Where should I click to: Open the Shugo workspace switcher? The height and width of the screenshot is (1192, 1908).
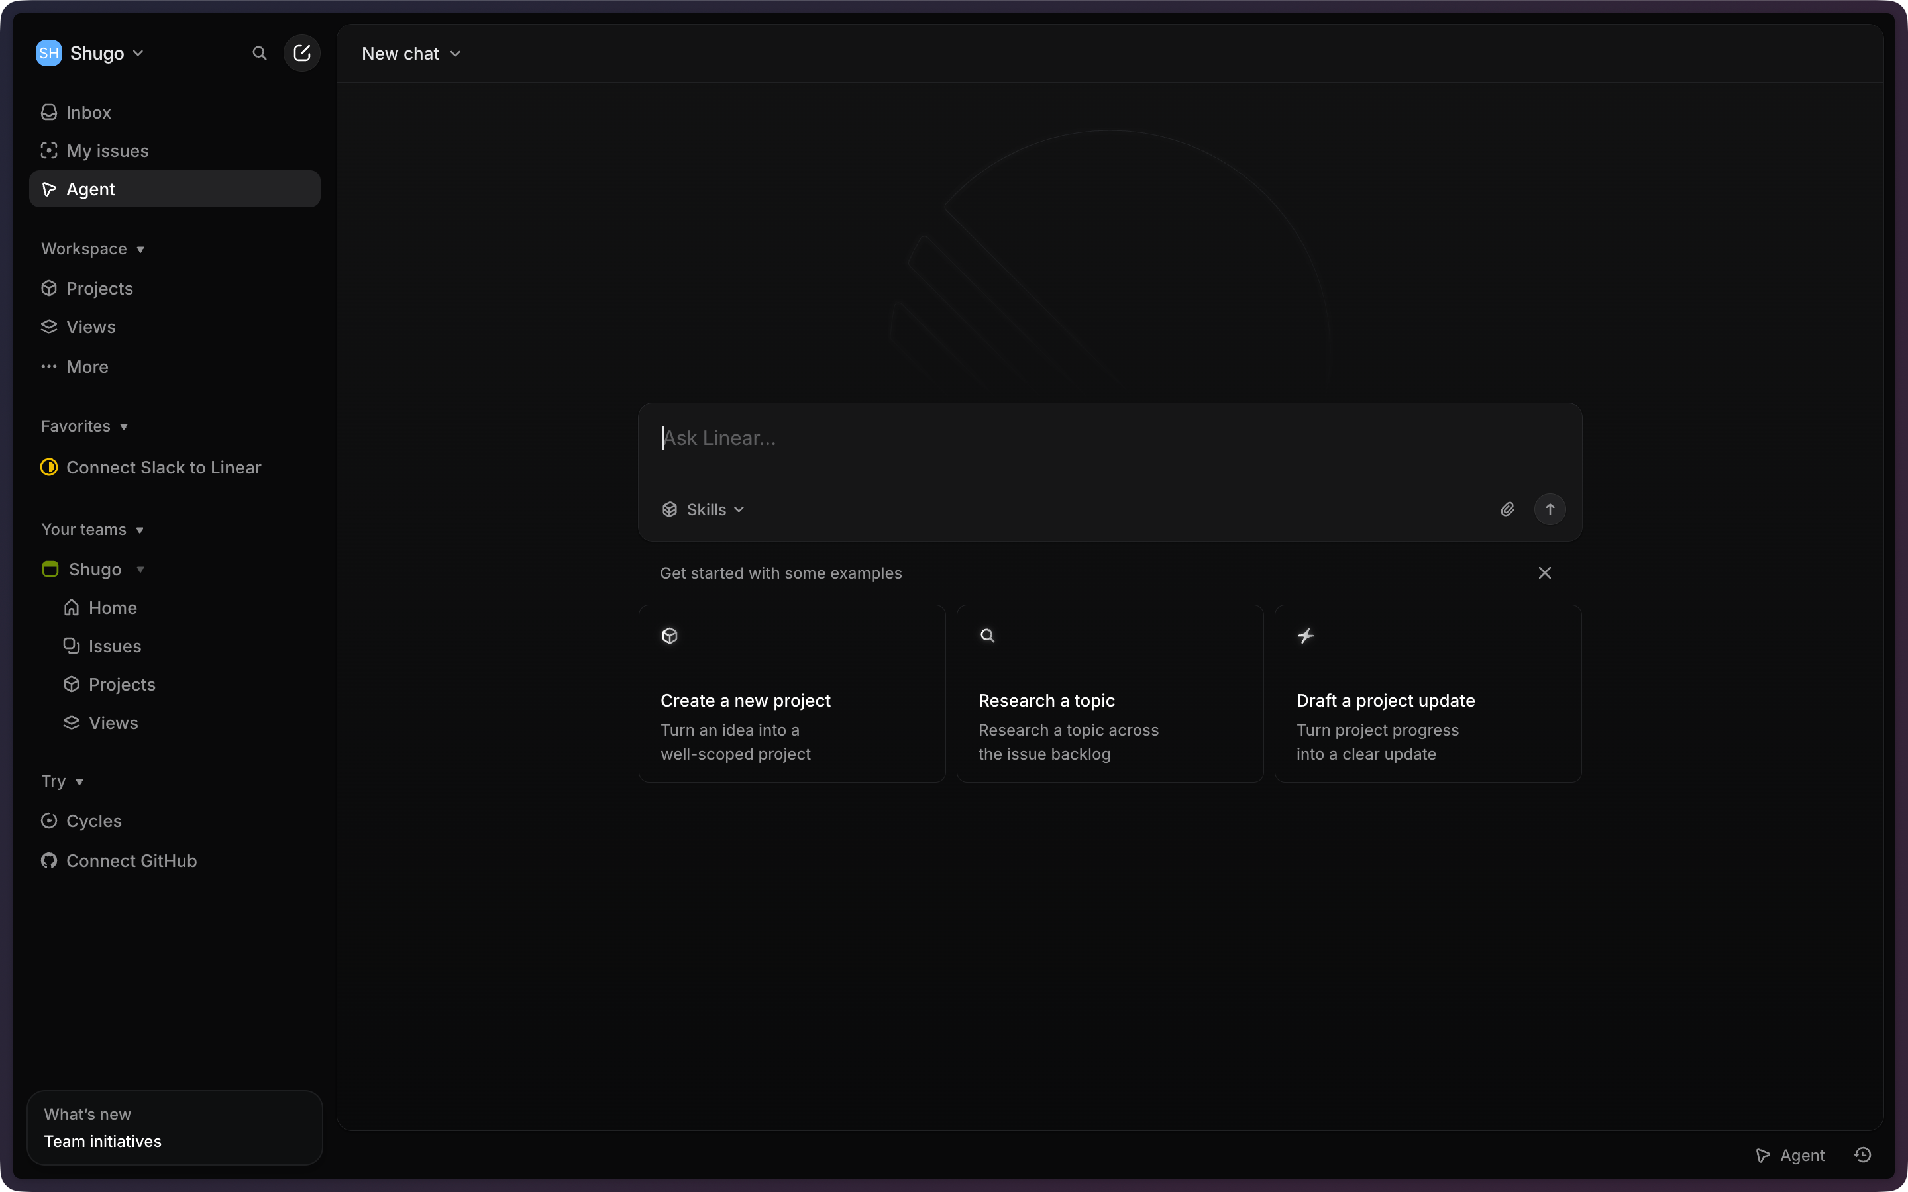(x=107, y=53)
